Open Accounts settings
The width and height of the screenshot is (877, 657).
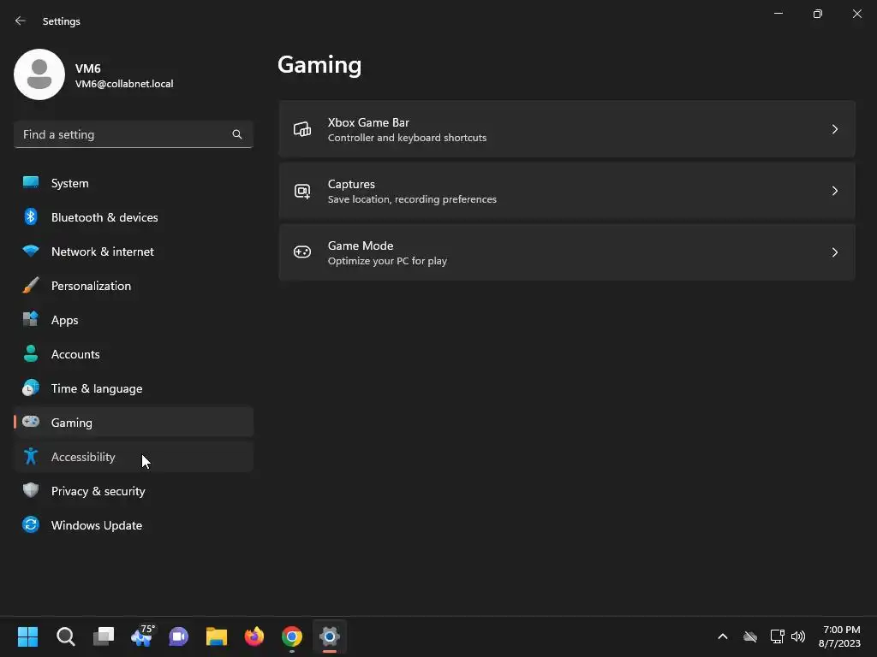[x=134, y=353]
